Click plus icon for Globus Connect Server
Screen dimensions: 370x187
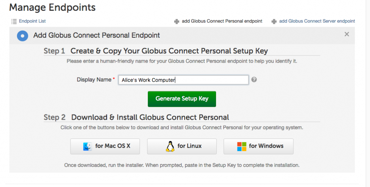point(274,22)
